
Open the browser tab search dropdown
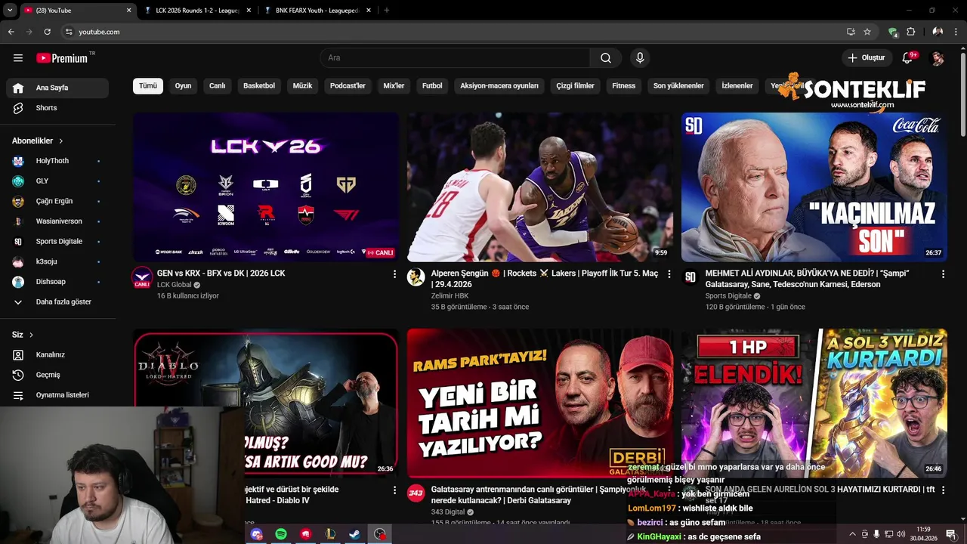(10, 11)
